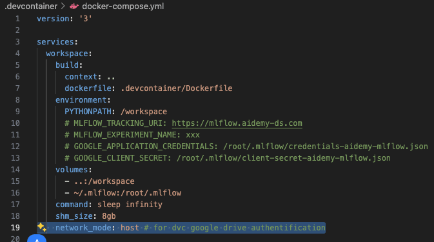Click the blue circular avatar button at bottom

coord(37,239)
